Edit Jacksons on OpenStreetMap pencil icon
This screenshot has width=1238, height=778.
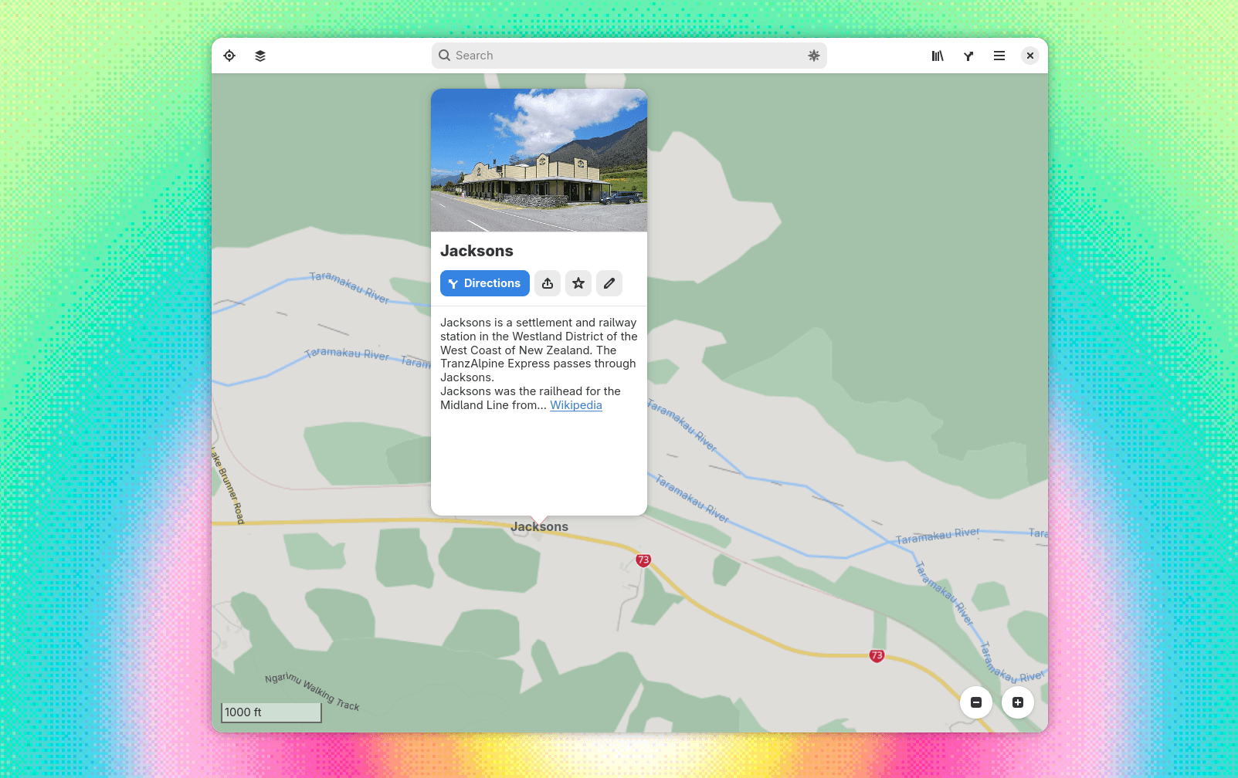click(609, 283)
